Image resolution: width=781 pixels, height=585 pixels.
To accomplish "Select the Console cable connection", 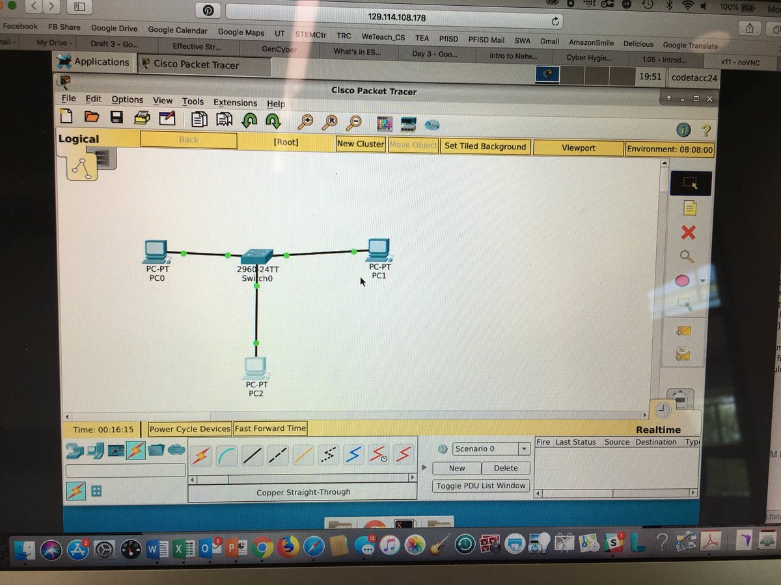I will tap(227, 456).
